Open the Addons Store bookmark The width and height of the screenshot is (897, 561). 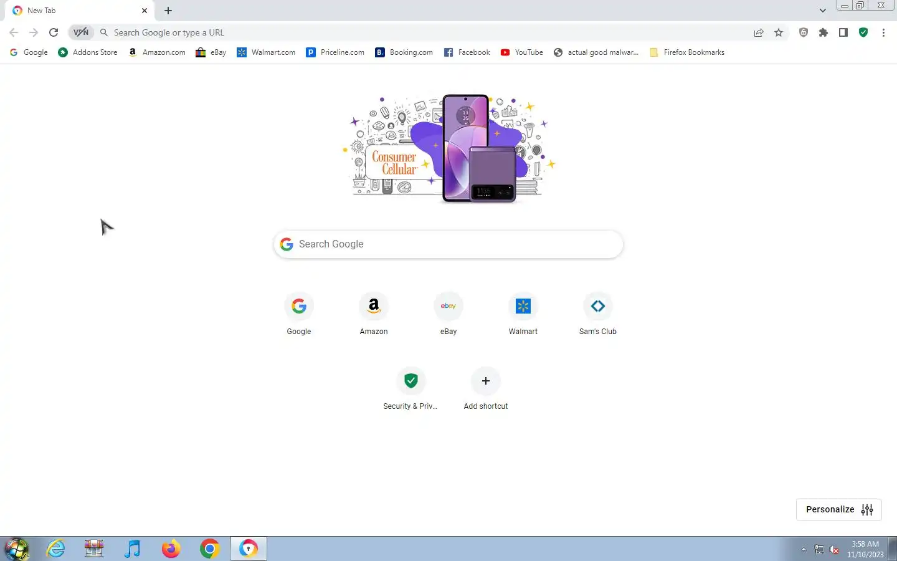(88, 52)
